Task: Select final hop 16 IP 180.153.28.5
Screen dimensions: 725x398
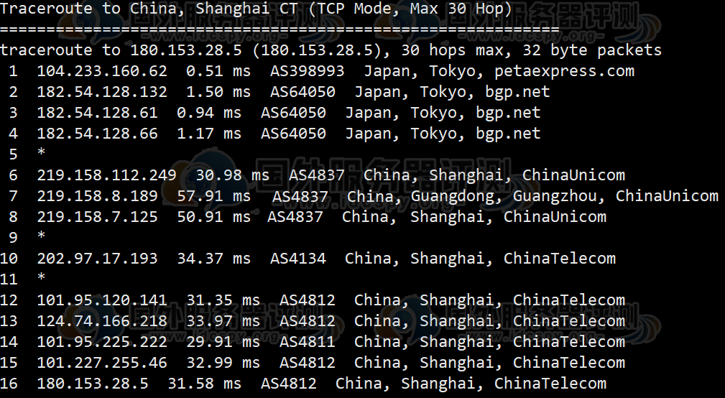Action: pyautogui.click(x=93, y=383)
